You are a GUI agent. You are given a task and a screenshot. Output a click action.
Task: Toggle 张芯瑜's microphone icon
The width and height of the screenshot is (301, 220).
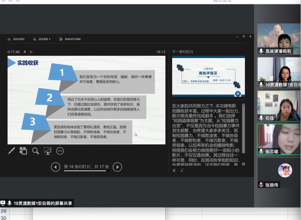261,152
